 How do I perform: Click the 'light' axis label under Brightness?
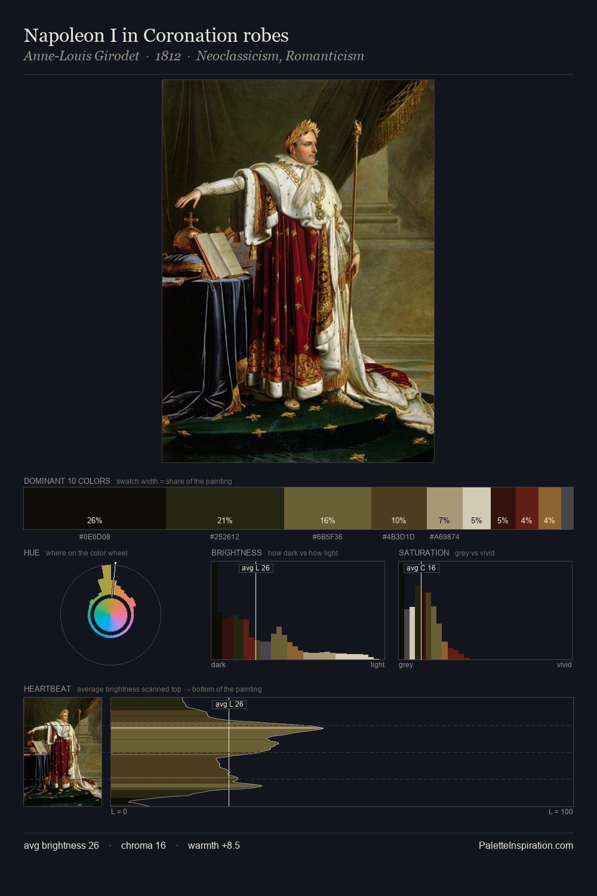coord(377,665)
